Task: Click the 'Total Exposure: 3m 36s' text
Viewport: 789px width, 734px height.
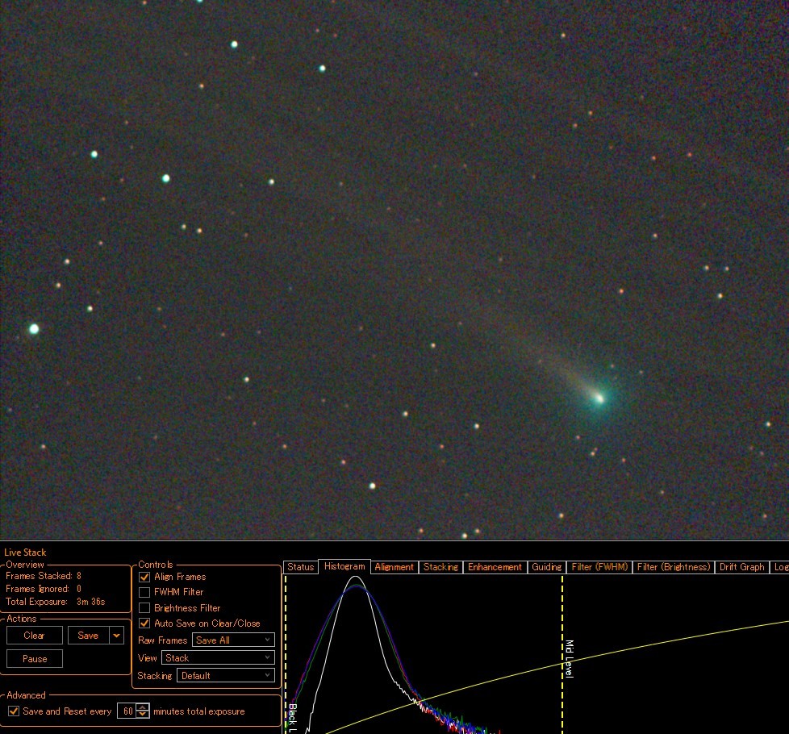Action: coord(56,602)
